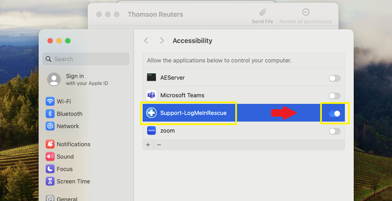This screenshot has width=392, height=201.
Task: Select the Screen Time label in sidebar
Action: 73,181
